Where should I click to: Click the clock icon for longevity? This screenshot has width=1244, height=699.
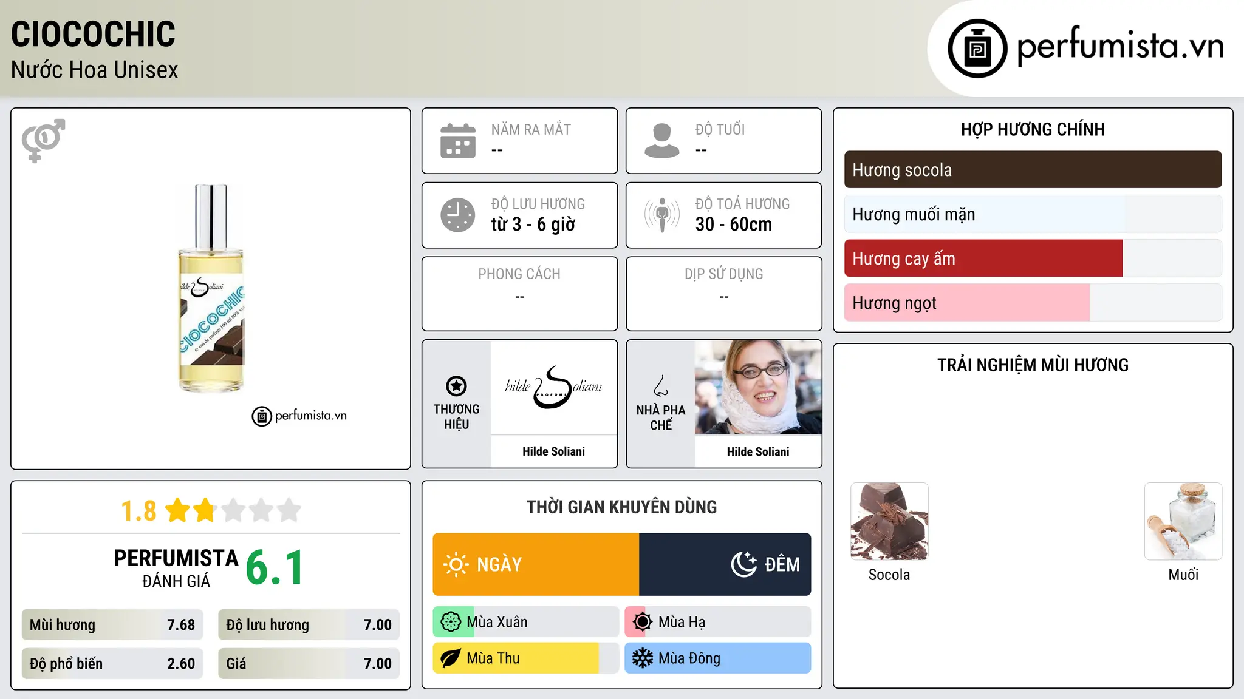pyautogui.click(x=458, y=215)
